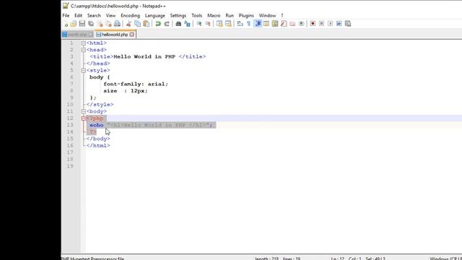Click the stop recording macro icon
The height and width of the screenshot is (260, 462).
(321, 24)
